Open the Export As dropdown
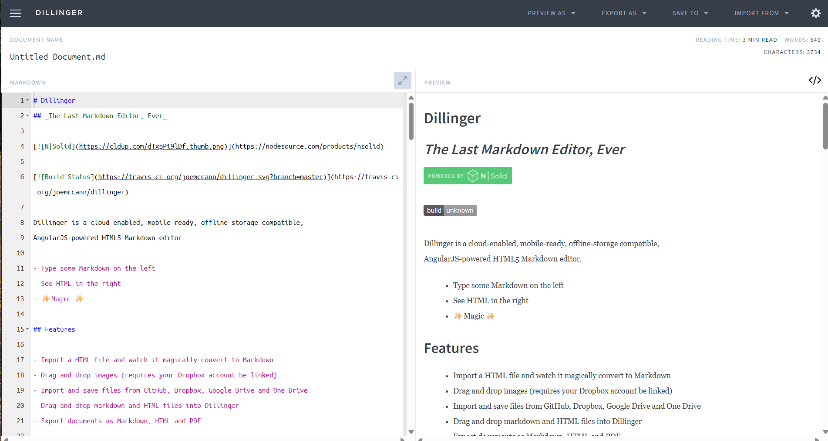Viewport: 828px width, 441px height. click(x=624, y=13)
